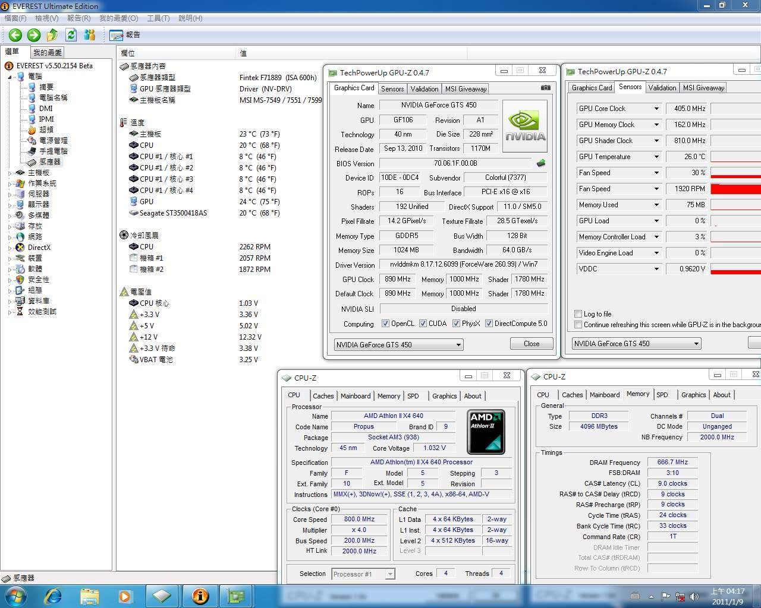Viewport: 761px width, 608px height.
Task: Open the Processor #1 selection dropdown in CPU-Z
Action: (x=389, y=574)
